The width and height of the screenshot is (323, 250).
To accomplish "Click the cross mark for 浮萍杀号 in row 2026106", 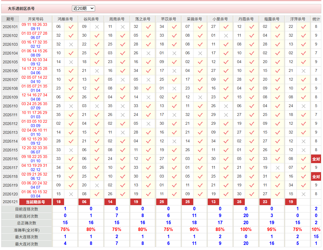I will (303, 71).
